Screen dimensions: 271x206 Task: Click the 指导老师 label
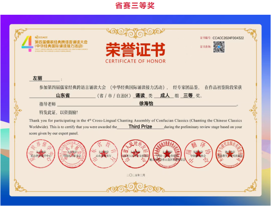click(x=47, y=104)
